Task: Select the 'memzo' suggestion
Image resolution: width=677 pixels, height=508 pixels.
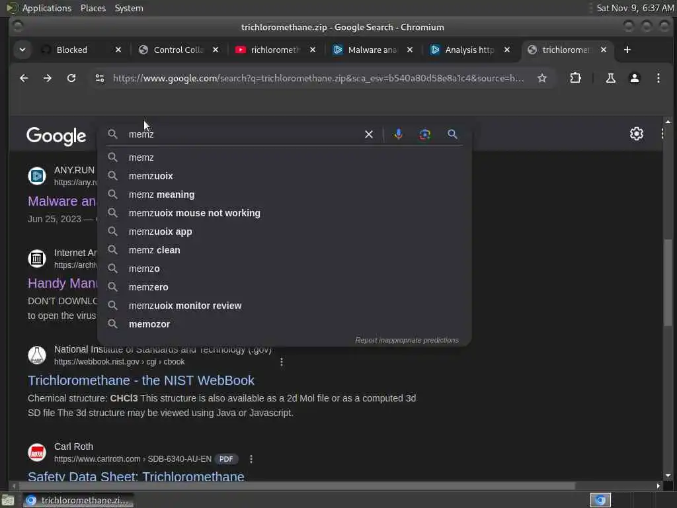Action: (284, 269)
